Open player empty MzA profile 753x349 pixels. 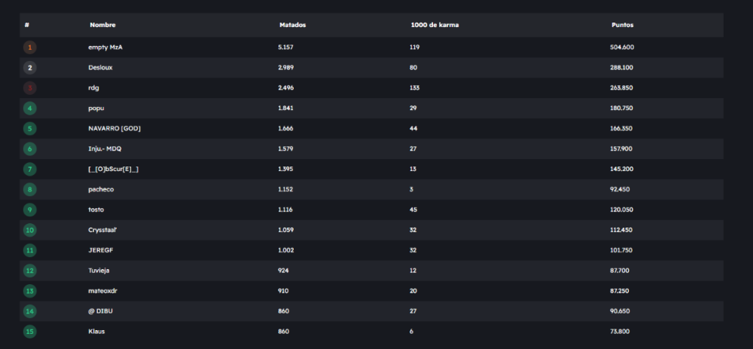(105, 47)
